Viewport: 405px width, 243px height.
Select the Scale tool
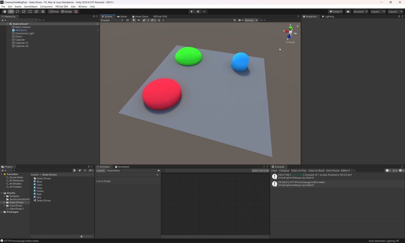(x=23, y=11)
